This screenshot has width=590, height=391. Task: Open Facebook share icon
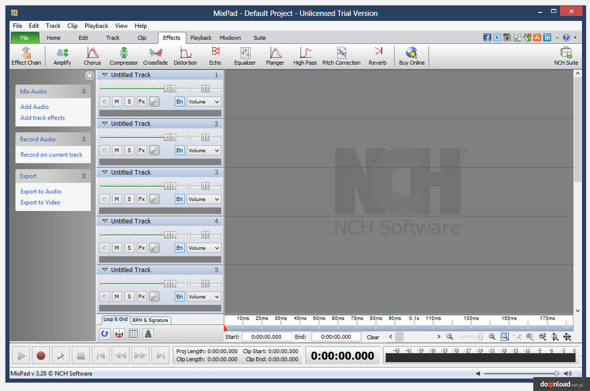[x=487, y=37]
